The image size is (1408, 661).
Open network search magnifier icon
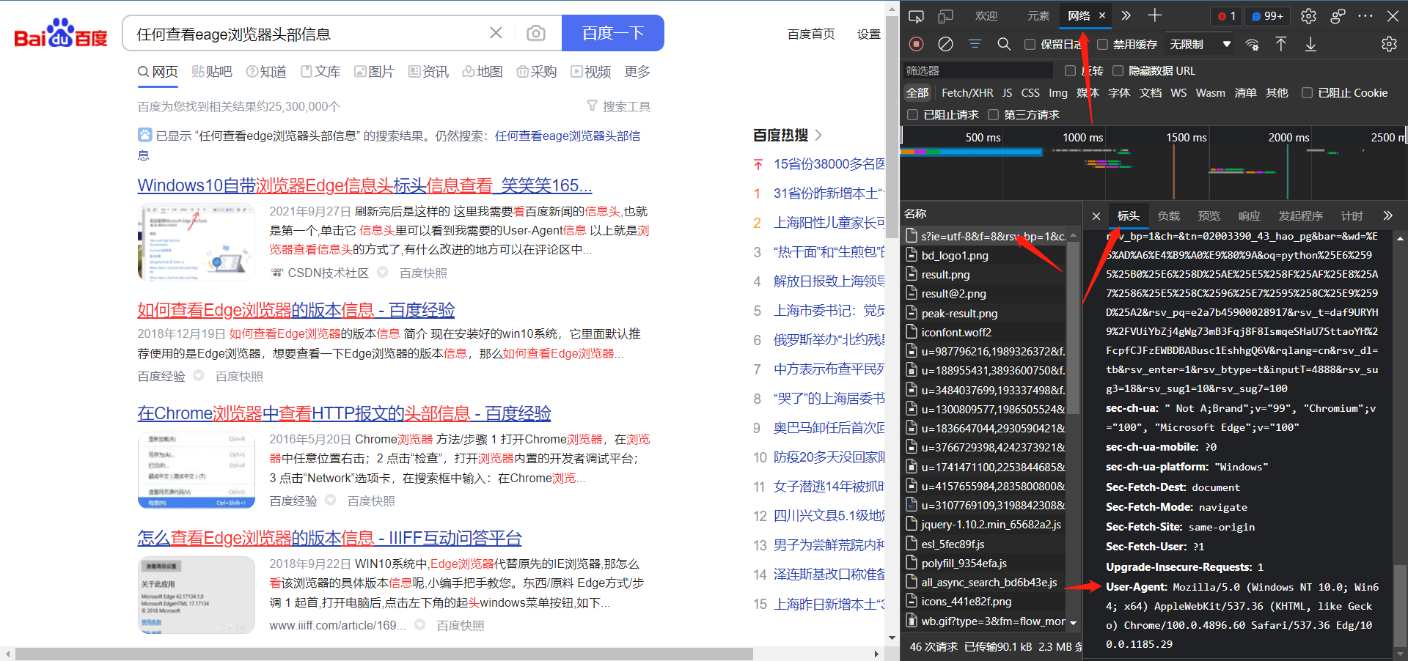1004,44
